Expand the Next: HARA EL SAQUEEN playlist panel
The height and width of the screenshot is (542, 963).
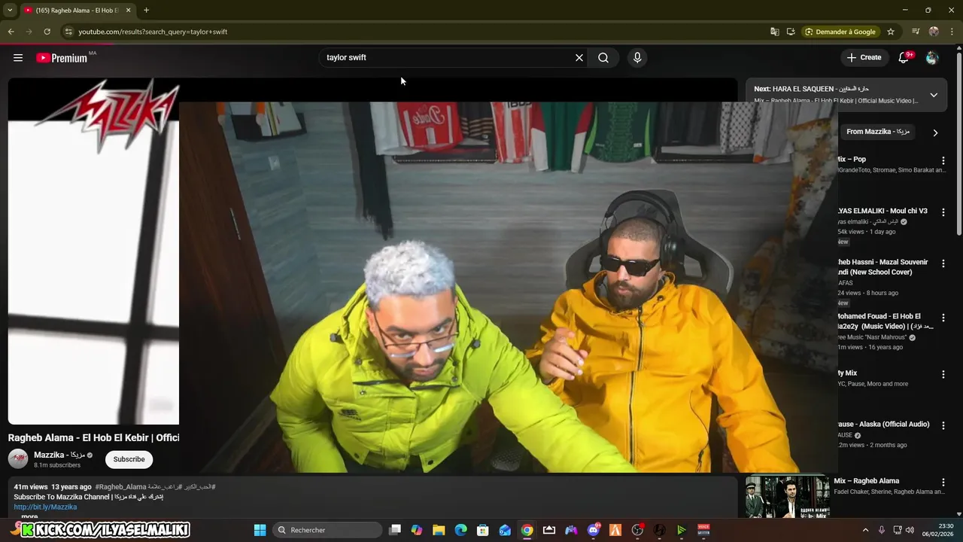pos(934,95)
